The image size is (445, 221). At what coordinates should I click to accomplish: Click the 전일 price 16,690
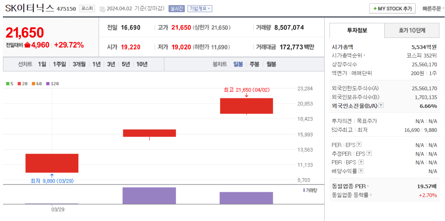pos(131,27)
